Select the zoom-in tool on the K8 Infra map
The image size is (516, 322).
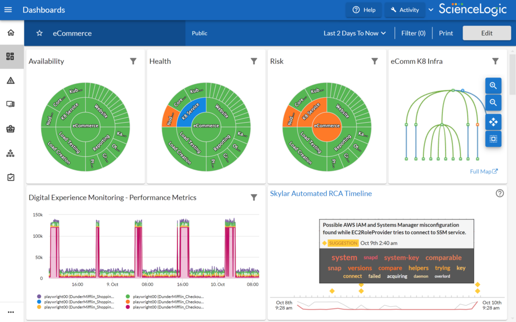pos(493,86)
